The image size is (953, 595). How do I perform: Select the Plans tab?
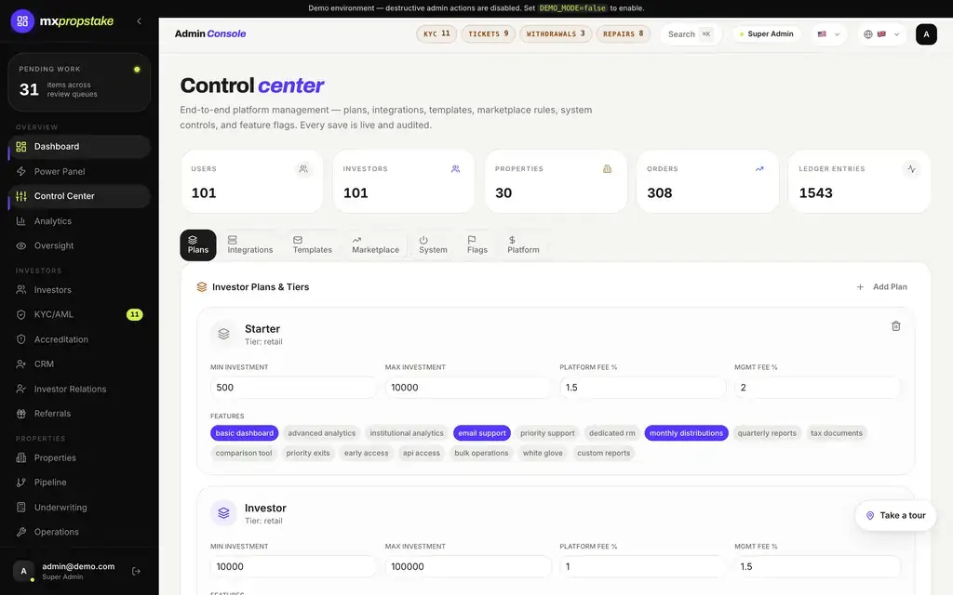[x=198, y=245]
